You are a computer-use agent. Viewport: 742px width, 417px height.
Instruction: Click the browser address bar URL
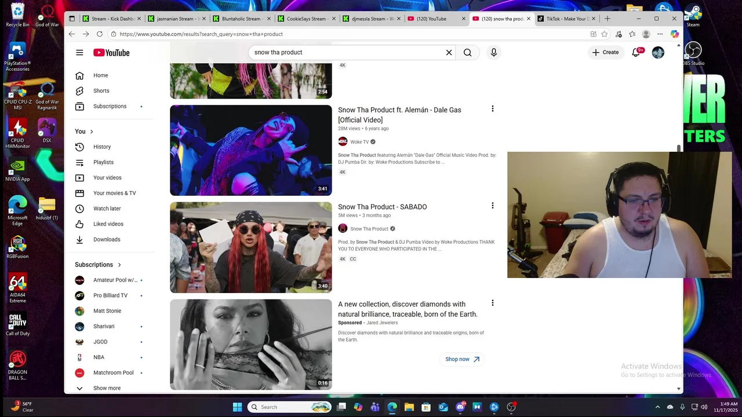coord(201,34)
